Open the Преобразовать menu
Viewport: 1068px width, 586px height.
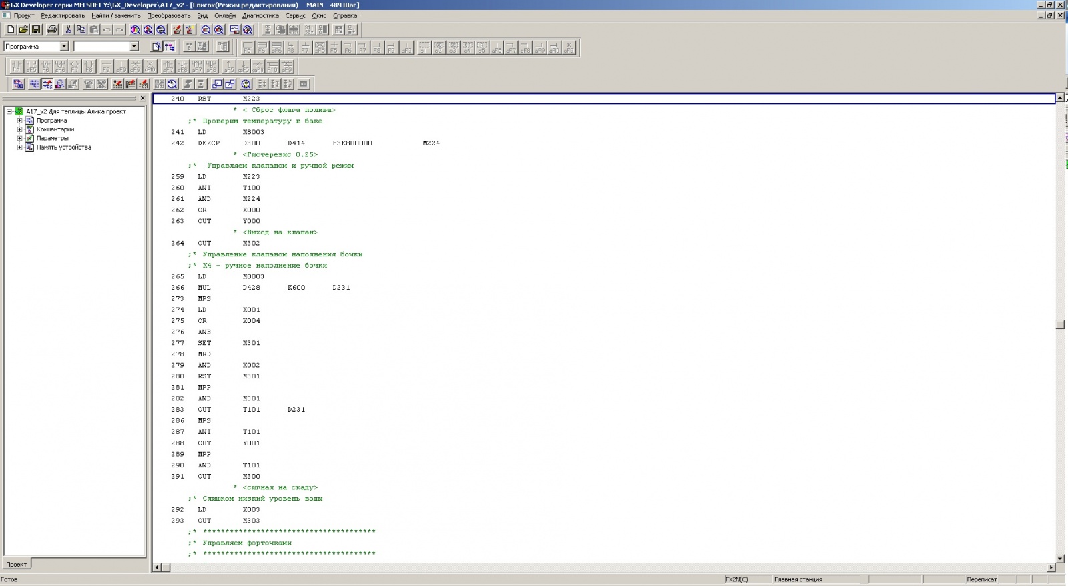[169, 15]
